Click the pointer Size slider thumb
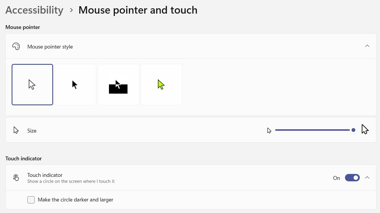Image resolution: width=380 pixels, height=213 pixels. tap(353, 130)
